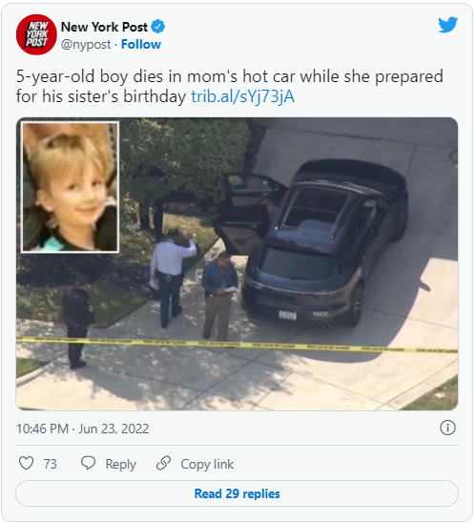
Task: Click the tweet headline text
Action: 230,87
